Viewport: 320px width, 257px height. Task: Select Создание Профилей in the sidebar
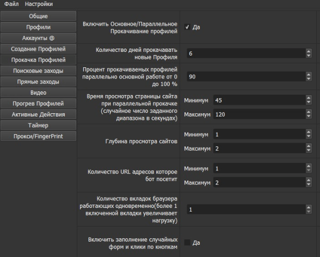click(x=38, y=49)
